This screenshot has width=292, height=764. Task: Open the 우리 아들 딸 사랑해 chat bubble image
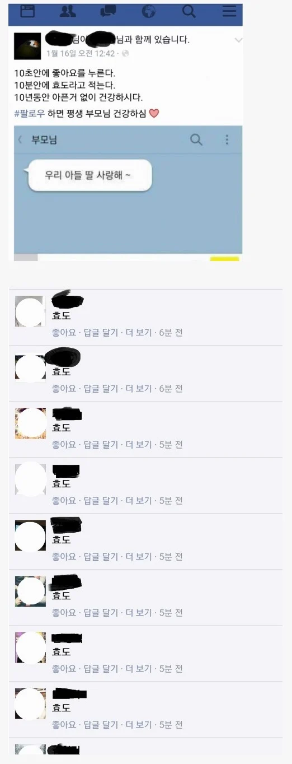[x=90, y=175]
